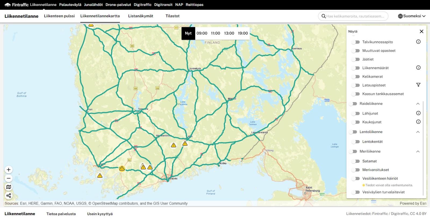Click the share map icon
The width and height of the screenshot is (430, 219).
tap(9, 196)
